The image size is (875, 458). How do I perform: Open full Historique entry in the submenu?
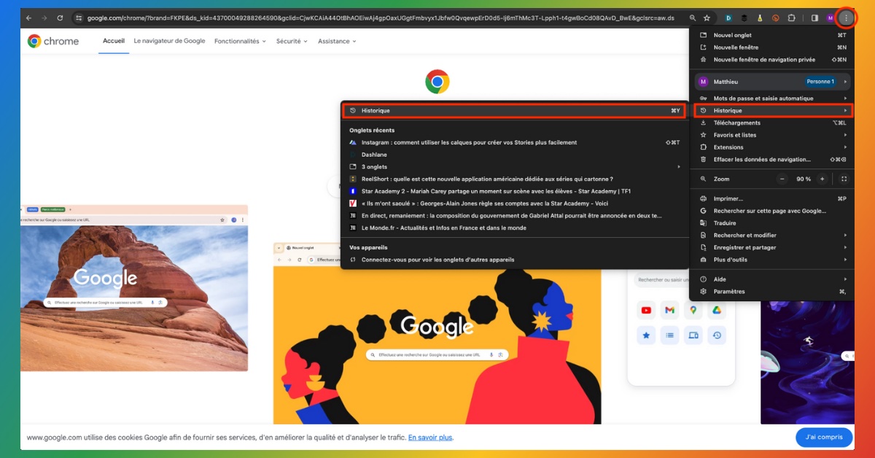click(x=514, y=111)
